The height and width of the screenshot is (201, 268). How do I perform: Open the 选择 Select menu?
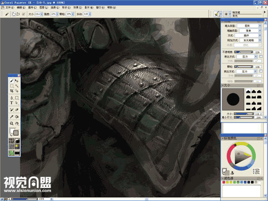pyautogui.click(x=55, y=8)
